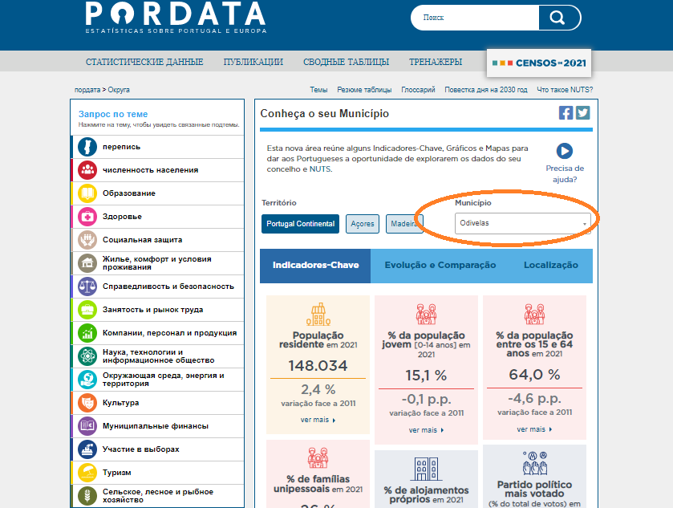The height and width of the screenshot is (508, 673).
Task: Switch to Localização tab
Action: [550, 266]
